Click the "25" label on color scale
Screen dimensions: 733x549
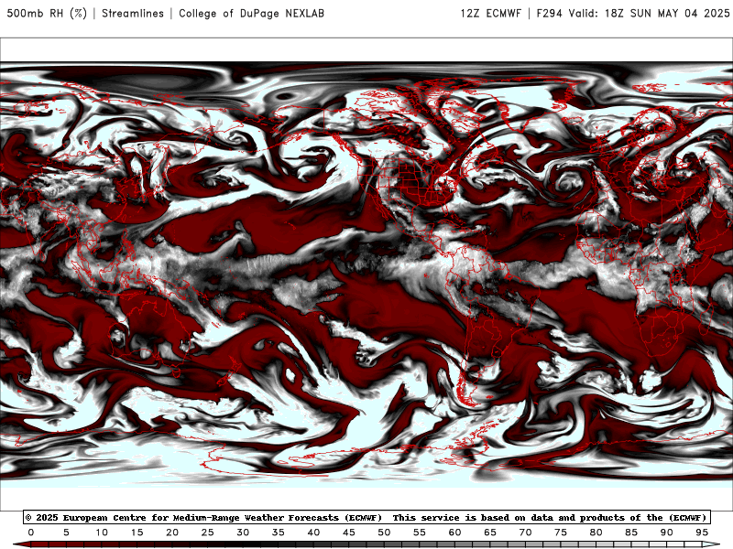pyautogui.click(x=208, y=533)
